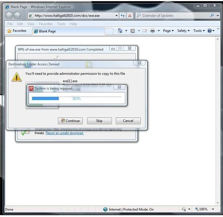Expand the address bar URL history dropdown
Image resolution: width=223 pixels, height=217 pixels.
click(116, 16)
